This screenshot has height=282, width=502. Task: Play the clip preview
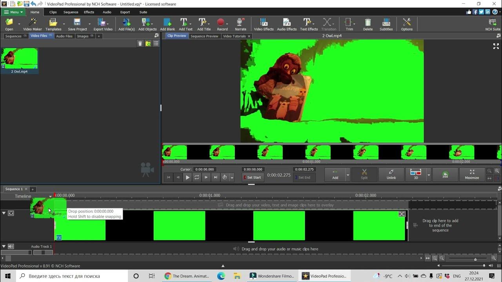coord(187,177)
